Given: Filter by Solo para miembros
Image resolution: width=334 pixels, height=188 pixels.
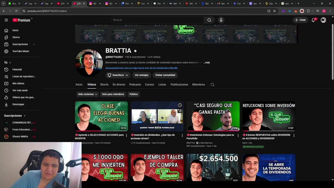Looking at the screenshot, I should coord(113,94).
